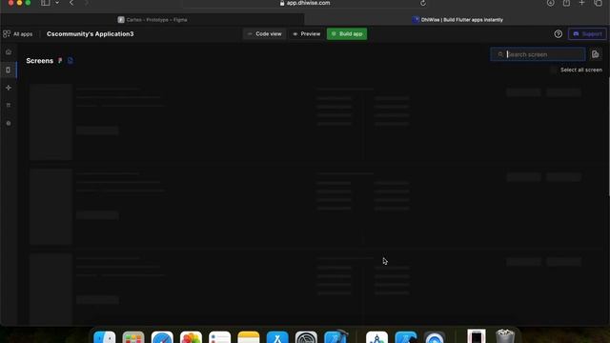Click the app.dhiwise.com address bar
This screenshot has height=343, width=610.
point(305,3)
